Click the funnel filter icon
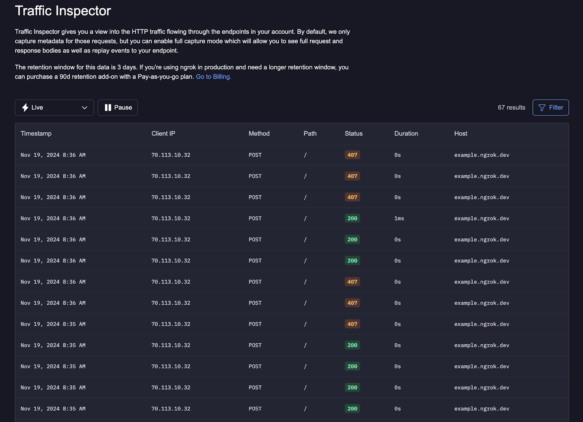Viewport: 583px width, 422px height. [x=542, y=108]
